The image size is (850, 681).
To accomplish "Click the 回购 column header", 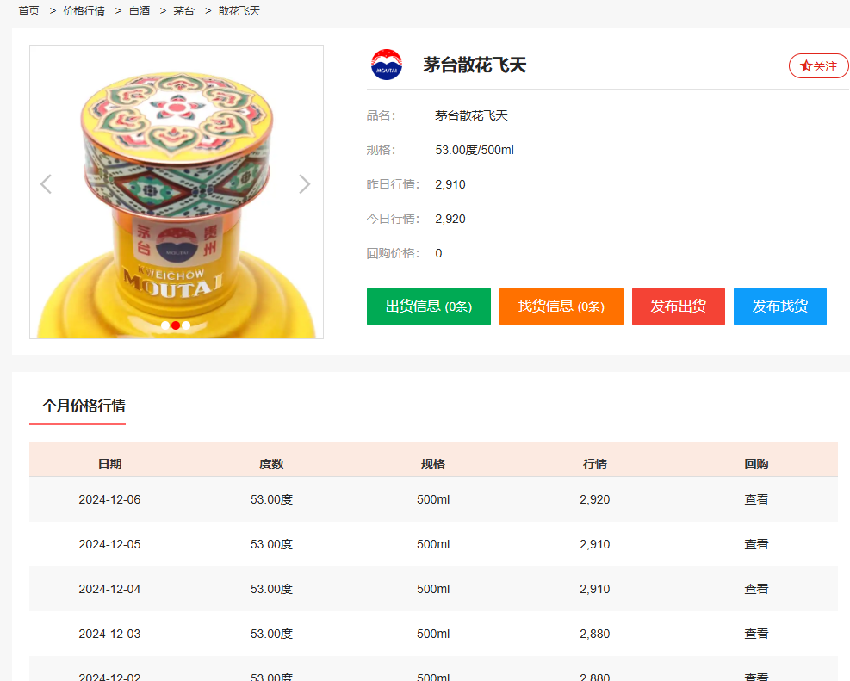I will 756,464.
